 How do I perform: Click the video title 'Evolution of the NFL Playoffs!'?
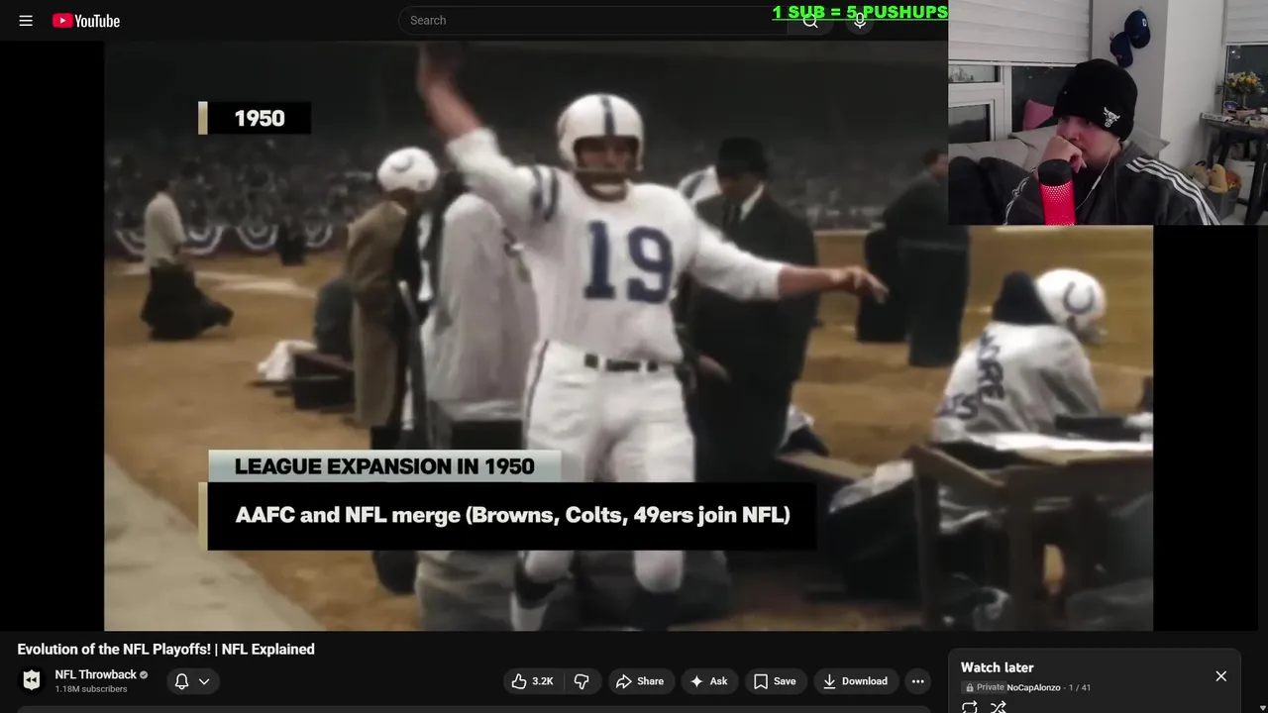166,649
